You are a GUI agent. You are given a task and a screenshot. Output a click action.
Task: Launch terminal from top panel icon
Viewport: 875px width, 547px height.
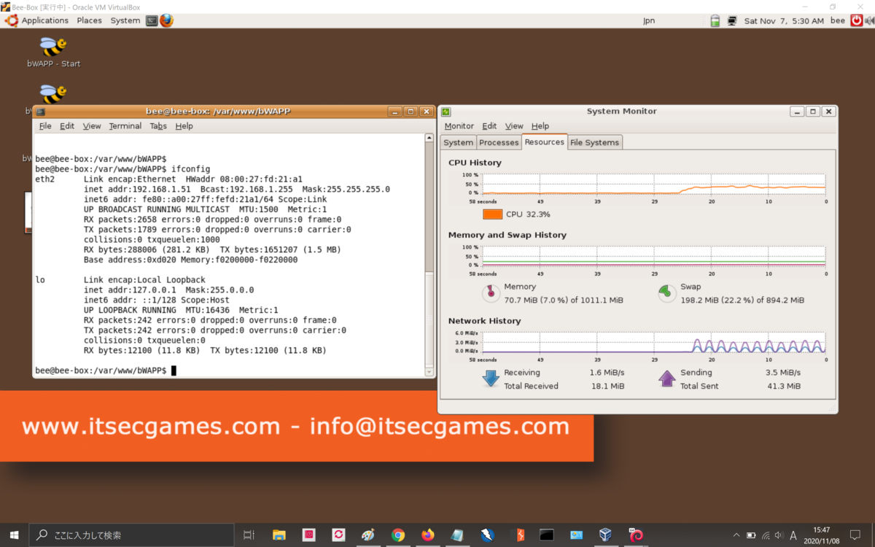[x=152, y=20]
